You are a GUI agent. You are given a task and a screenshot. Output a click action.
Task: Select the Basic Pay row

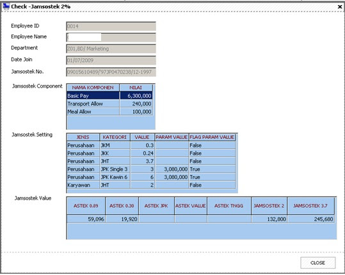point(109,96)
